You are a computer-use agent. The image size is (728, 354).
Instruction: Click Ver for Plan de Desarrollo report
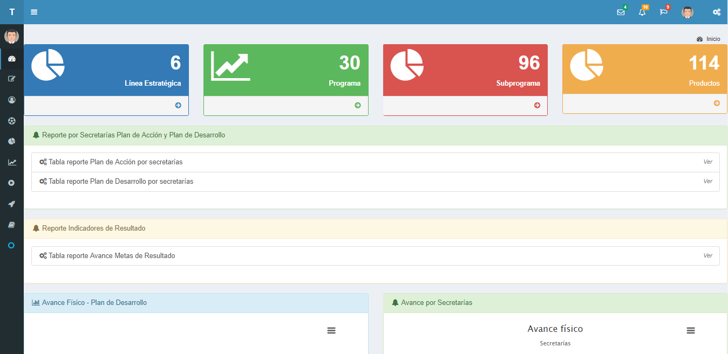pos(707,182)
